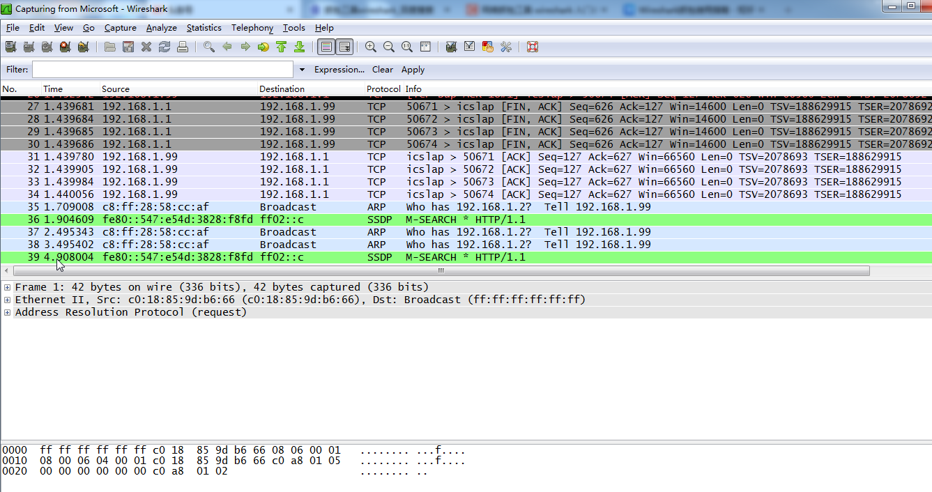The width and height of the screenshot is (932, 492).
Task: Edit capture filters icon
Action: pyautogui.click(x=452, y=47)
